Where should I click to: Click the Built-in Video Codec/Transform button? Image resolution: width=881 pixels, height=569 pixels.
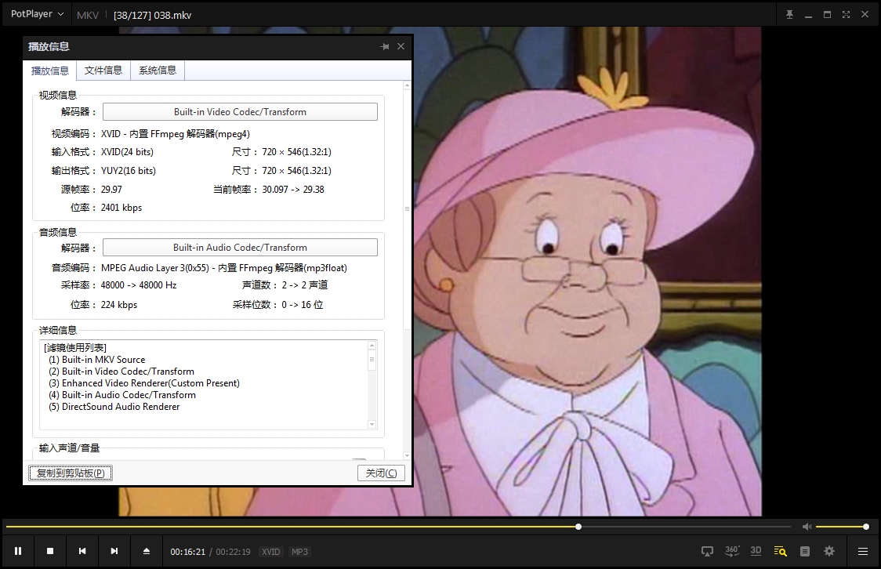point(240,112)
